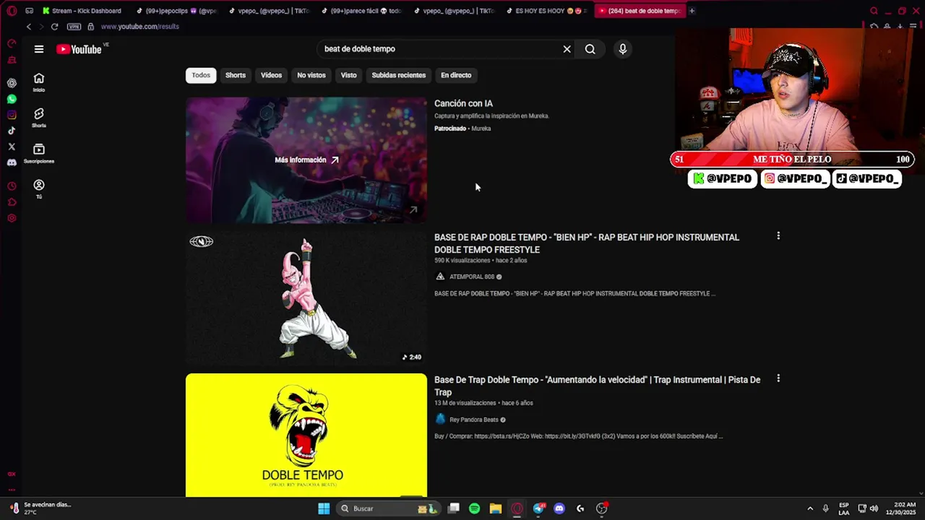Apply the No vistos filter chip
Screen dimensions: 925x520
coord(311,75)
